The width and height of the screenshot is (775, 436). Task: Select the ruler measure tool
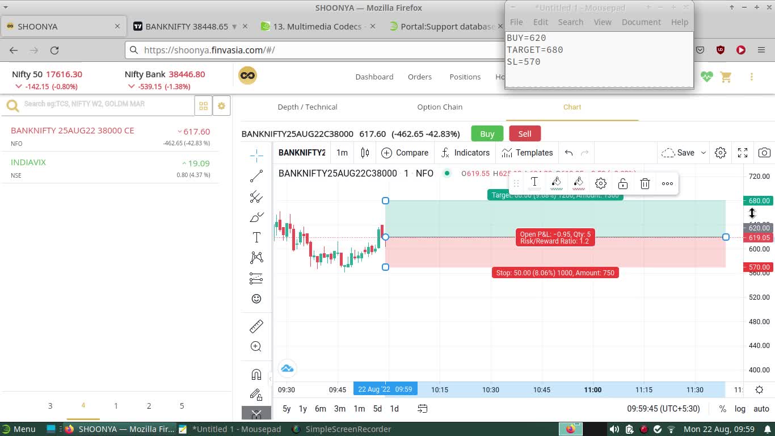click(x=256, y=326)
